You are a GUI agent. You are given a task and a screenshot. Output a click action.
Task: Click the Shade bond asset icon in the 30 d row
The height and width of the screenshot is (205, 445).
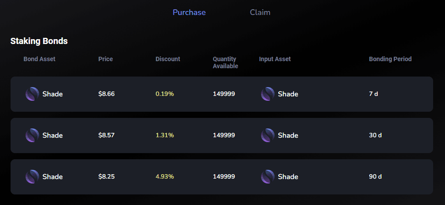[x=32, y=135]
